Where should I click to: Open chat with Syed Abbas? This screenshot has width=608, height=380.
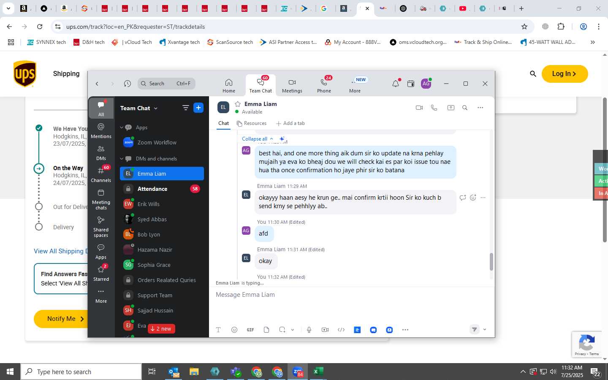[x=162, y=219]
